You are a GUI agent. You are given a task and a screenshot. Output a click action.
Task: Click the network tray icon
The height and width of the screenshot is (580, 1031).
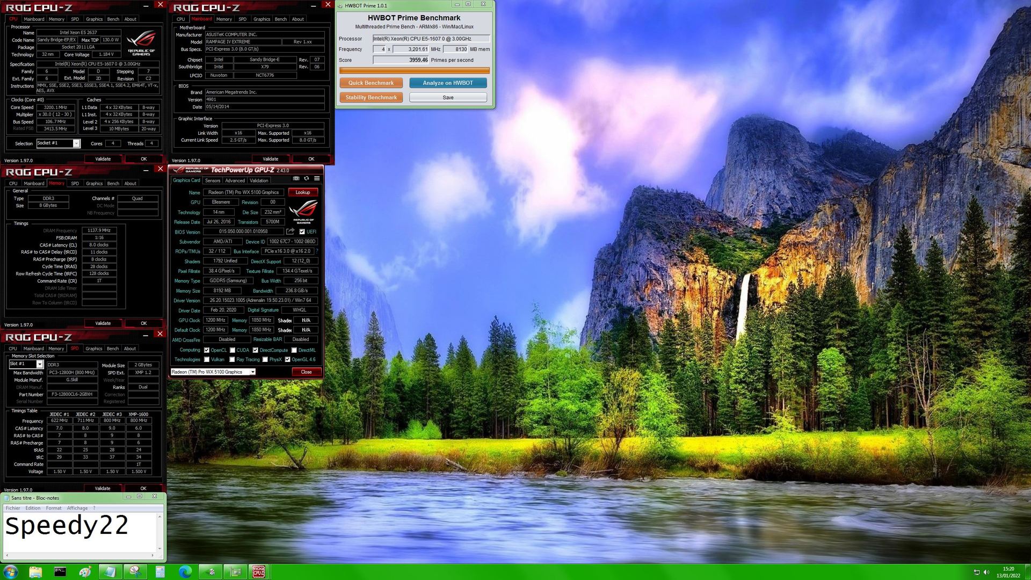point(977,572)
